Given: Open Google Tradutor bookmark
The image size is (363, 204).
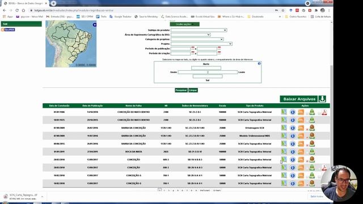Looking at the screenshot, I should pyautogui.click(x=121, y=16).
